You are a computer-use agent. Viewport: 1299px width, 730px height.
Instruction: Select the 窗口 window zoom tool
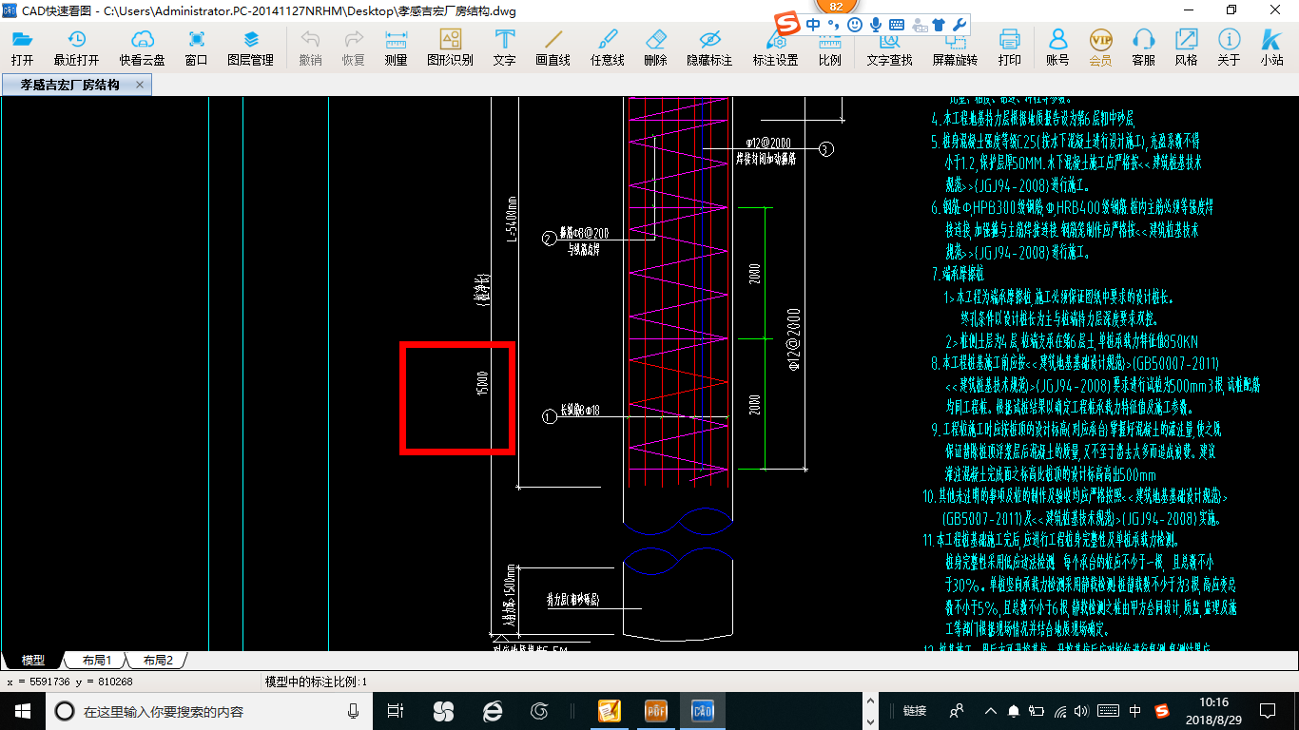click(197, 48)
